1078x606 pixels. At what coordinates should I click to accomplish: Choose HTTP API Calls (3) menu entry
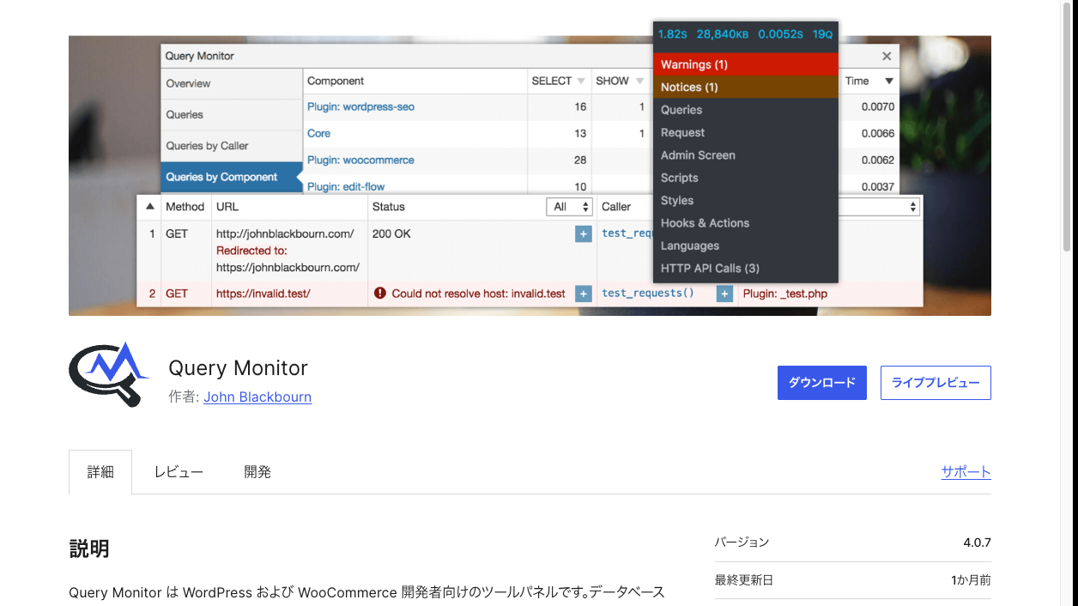[745, 268]
